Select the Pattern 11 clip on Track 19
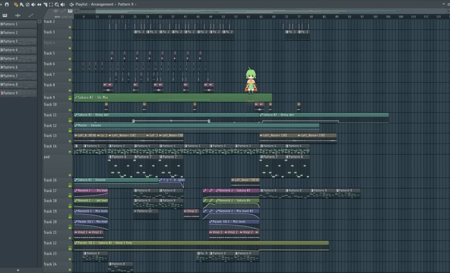Image resolution: width=450 pixels, height=273 pixels. (145, 214)
